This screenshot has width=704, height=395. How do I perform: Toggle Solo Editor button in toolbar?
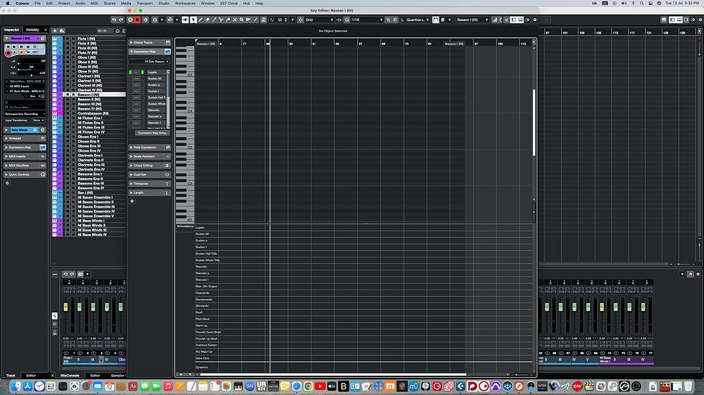[130, 19]
